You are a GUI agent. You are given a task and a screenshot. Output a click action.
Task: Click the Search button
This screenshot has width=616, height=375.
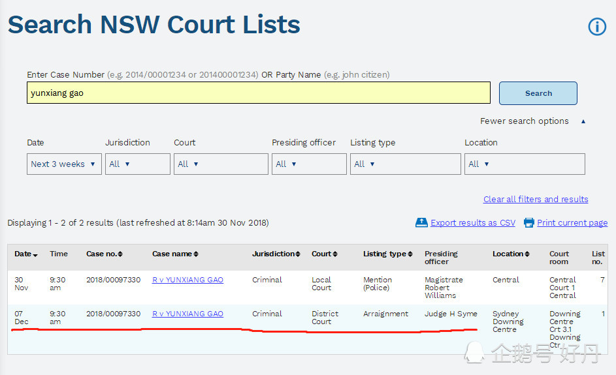[538, 93]
